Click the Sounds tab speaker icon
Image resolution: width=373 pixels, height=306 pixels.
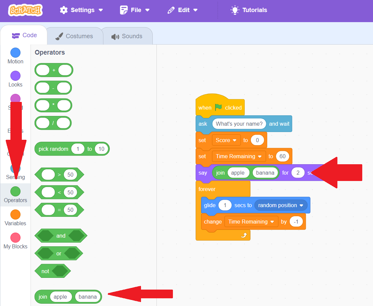coord(115,37)
